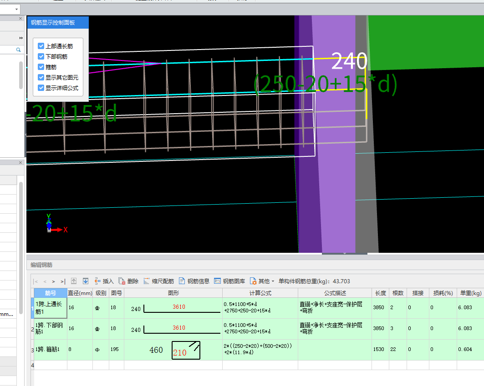The image size is (484, 386).
Task: Click empty row 4 in rebar table
Action: pyautogui.click(x=257, y=366)
